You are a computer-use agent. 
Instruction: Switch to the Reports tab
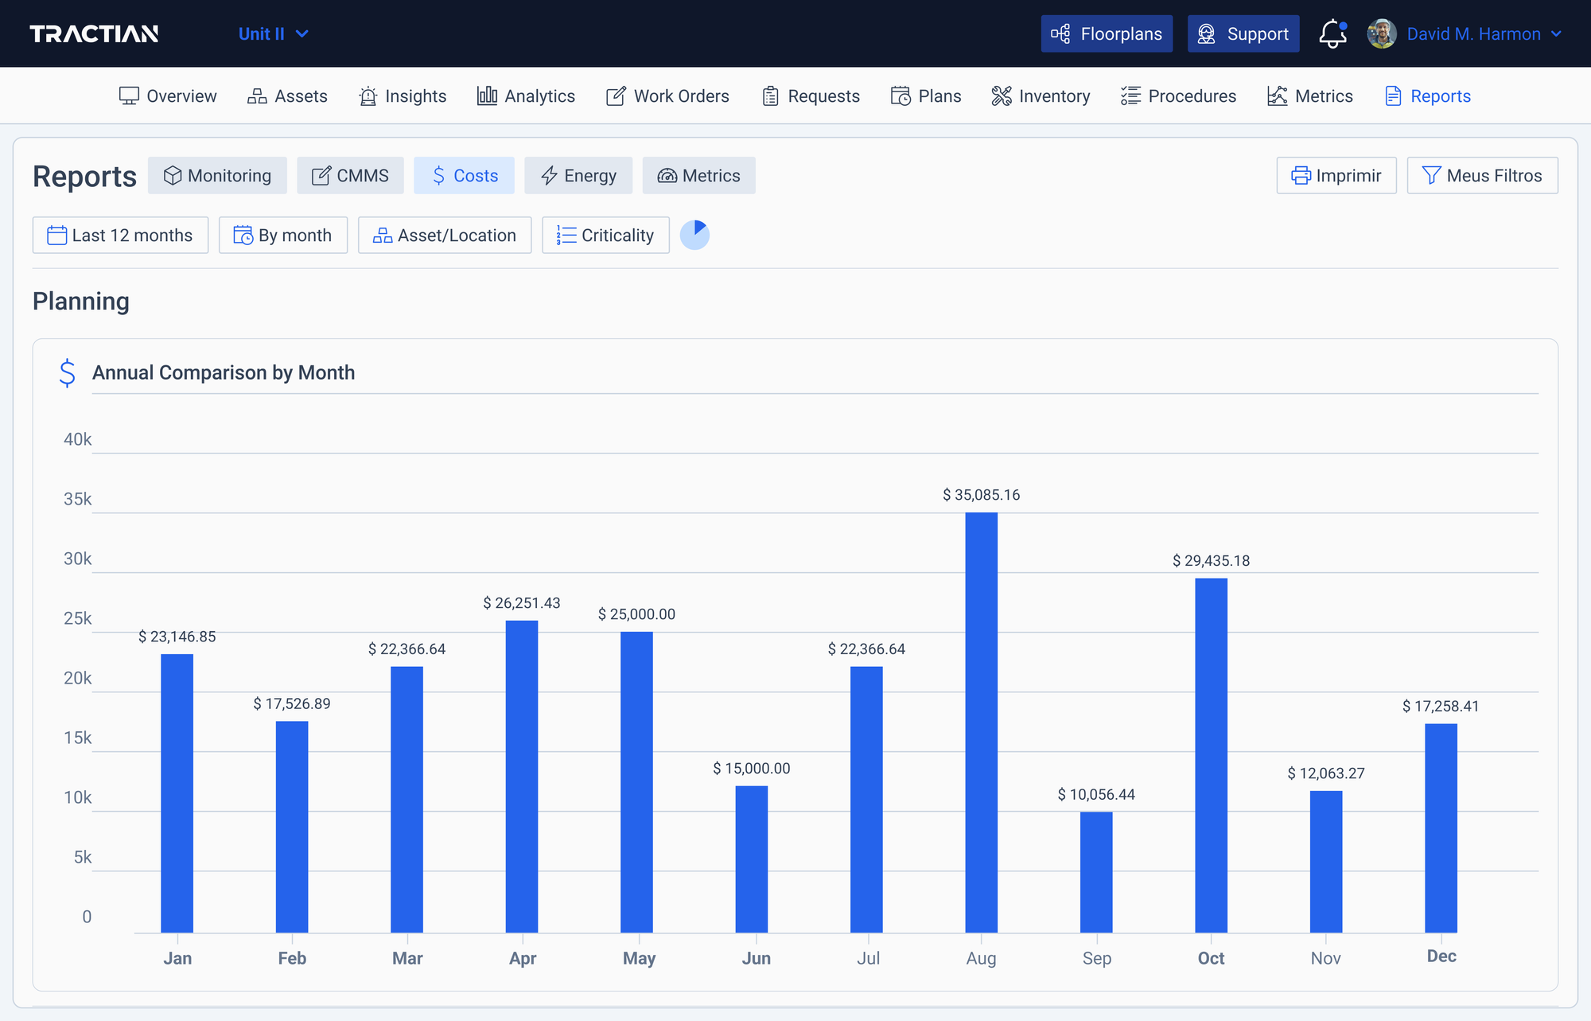pos(1427,95)
